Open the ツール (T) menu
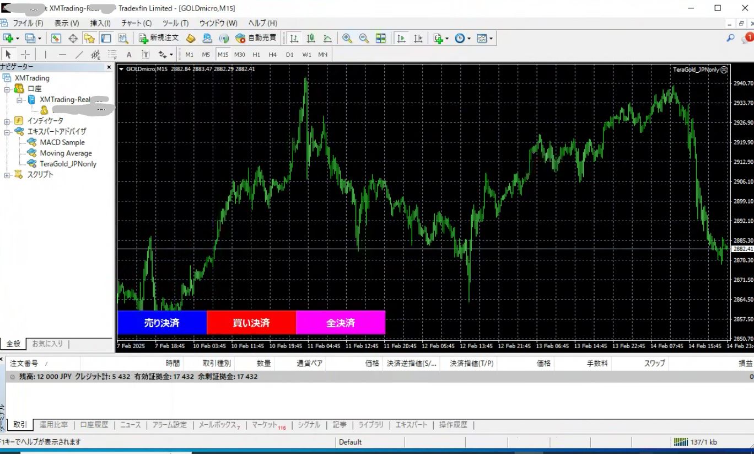The image size is (754, 454). point(175,23)
